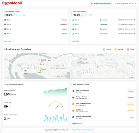Click Site A healthy checkmark icon

point(5,20)
